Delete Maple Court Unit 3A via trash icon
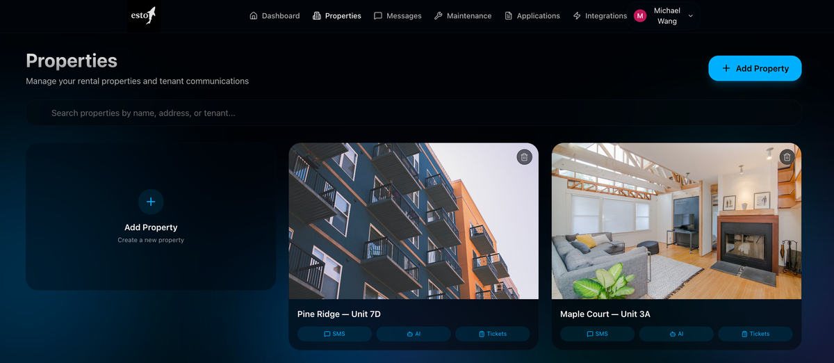Screen dimensions: 834x363 [x=787, y=157]
